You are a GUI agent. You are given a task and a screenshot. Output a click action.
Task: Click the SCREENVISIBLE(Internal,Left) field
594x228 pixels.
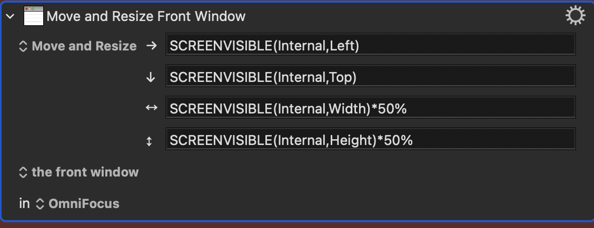coord(370,46)
